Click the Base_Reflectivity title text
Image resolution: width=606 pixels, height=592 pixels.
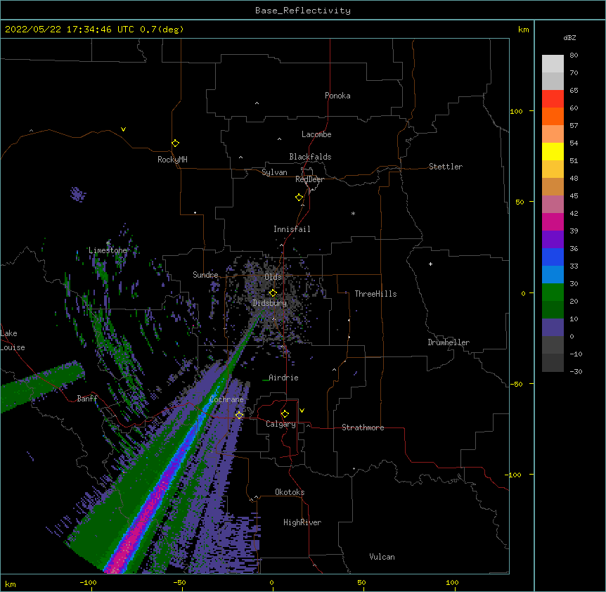click(303, 11)
